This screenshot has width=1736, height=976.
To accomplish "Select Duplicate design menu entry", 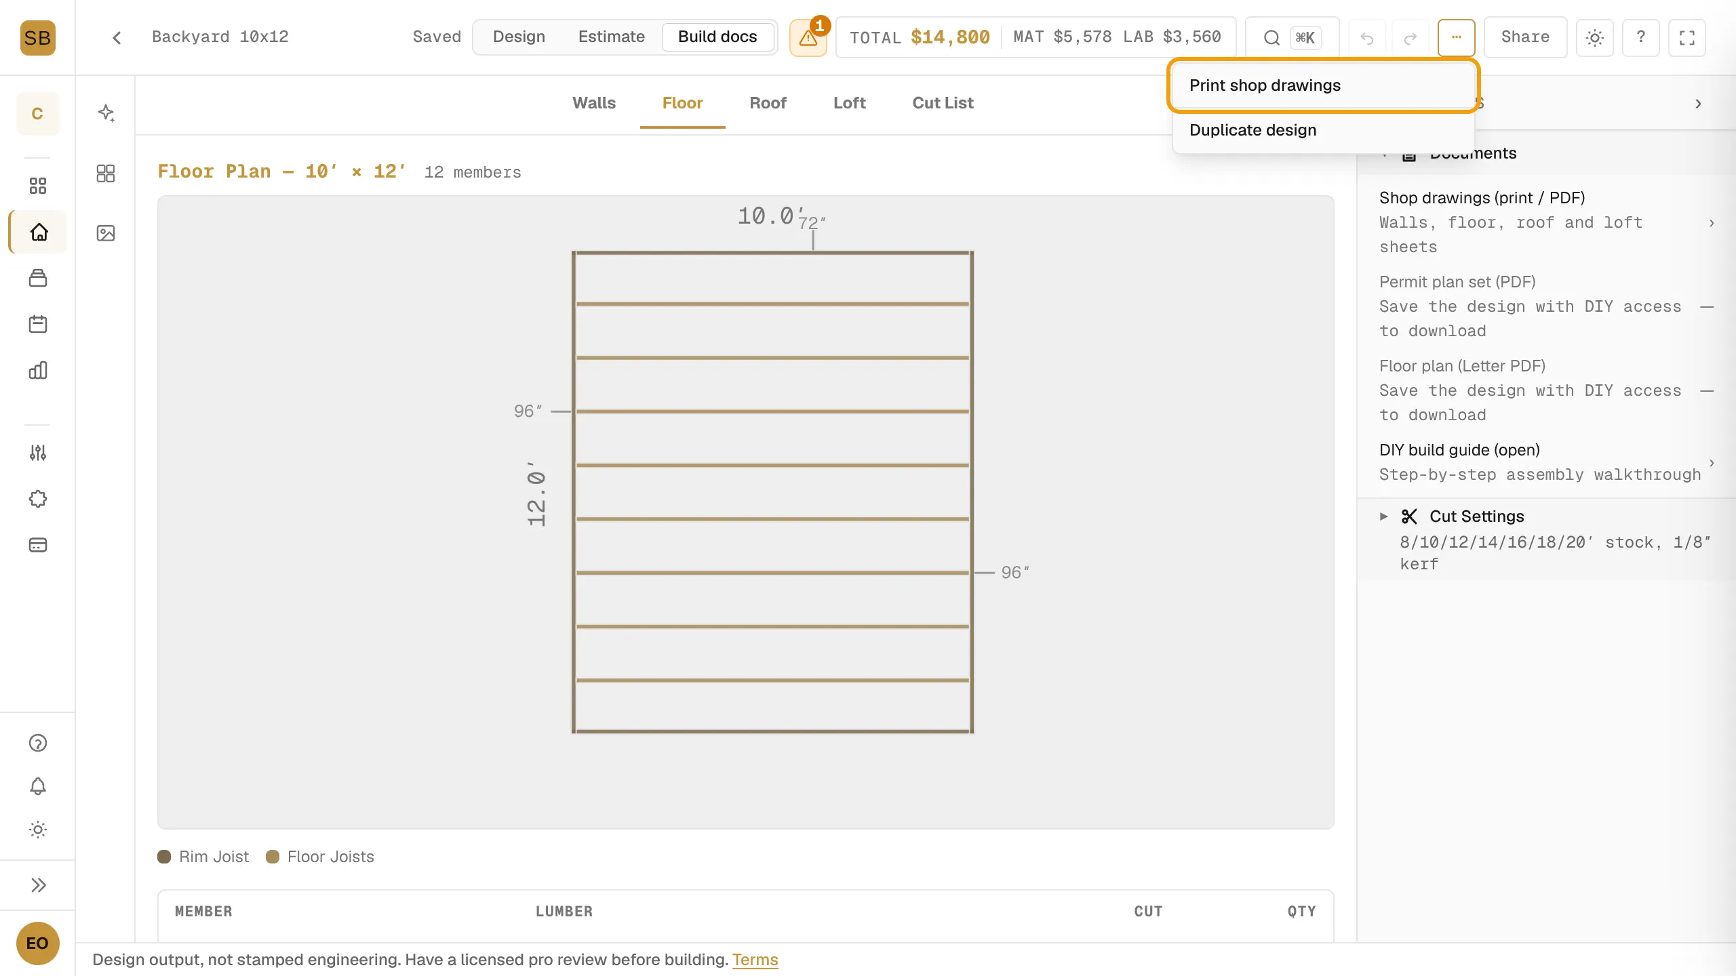I will [1322, 130].
